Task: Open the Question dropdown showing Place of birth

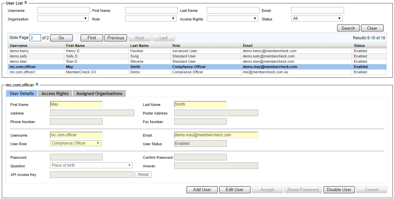Action: point(91,165)
